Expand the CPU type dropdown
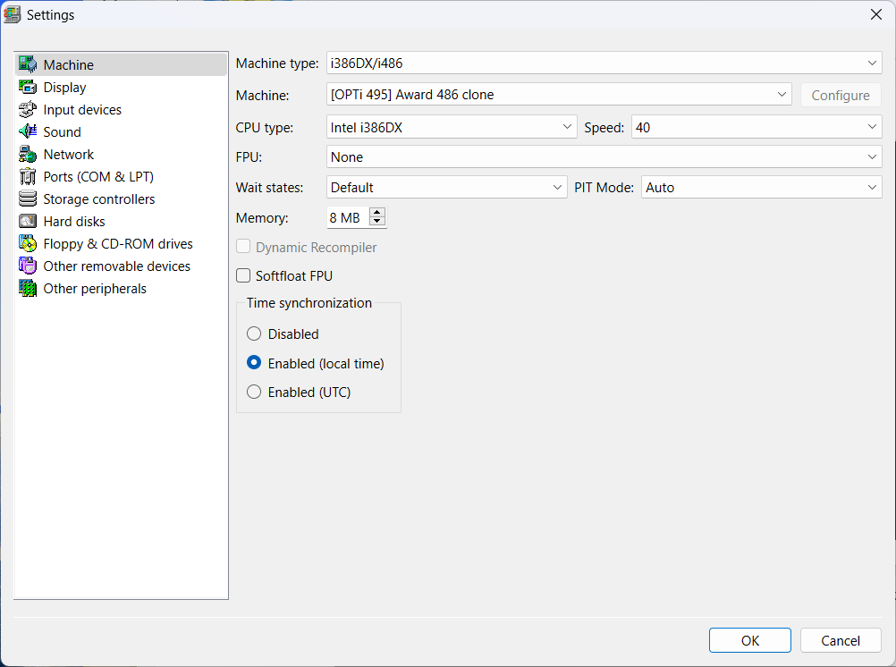 [452, 128]
